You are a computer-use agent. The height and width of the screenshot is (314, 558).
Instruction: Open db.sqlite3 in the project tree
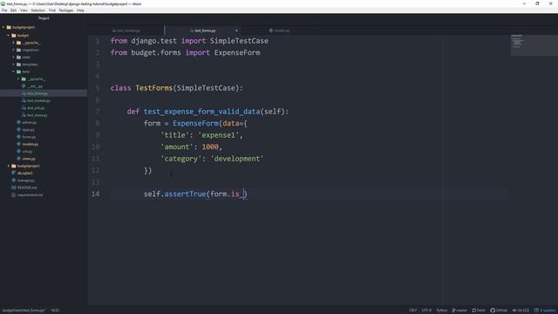(25, 173)
